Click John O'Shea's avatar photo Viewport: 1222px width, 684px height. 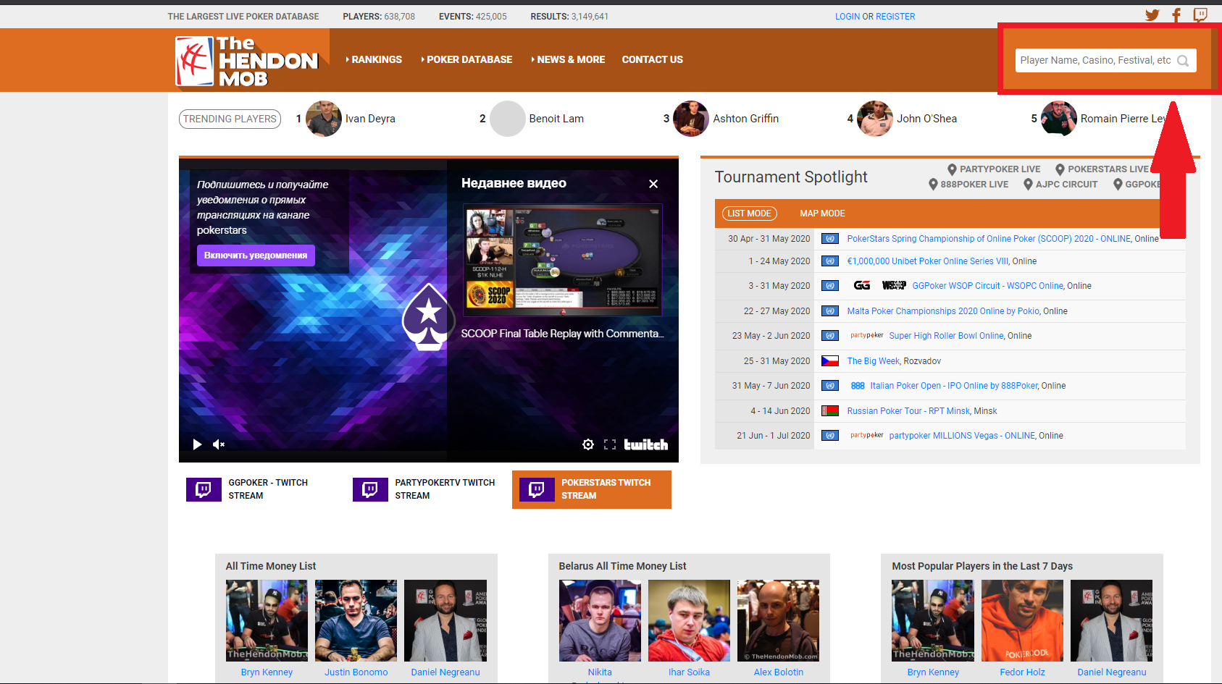pos(875,119)
